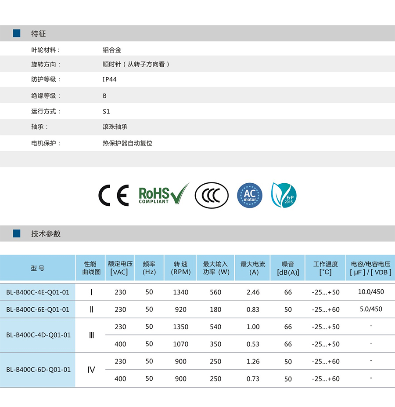Click model BL-B400C-4E-Q01-01
395x407 pixels.
(x=38, y=292)
